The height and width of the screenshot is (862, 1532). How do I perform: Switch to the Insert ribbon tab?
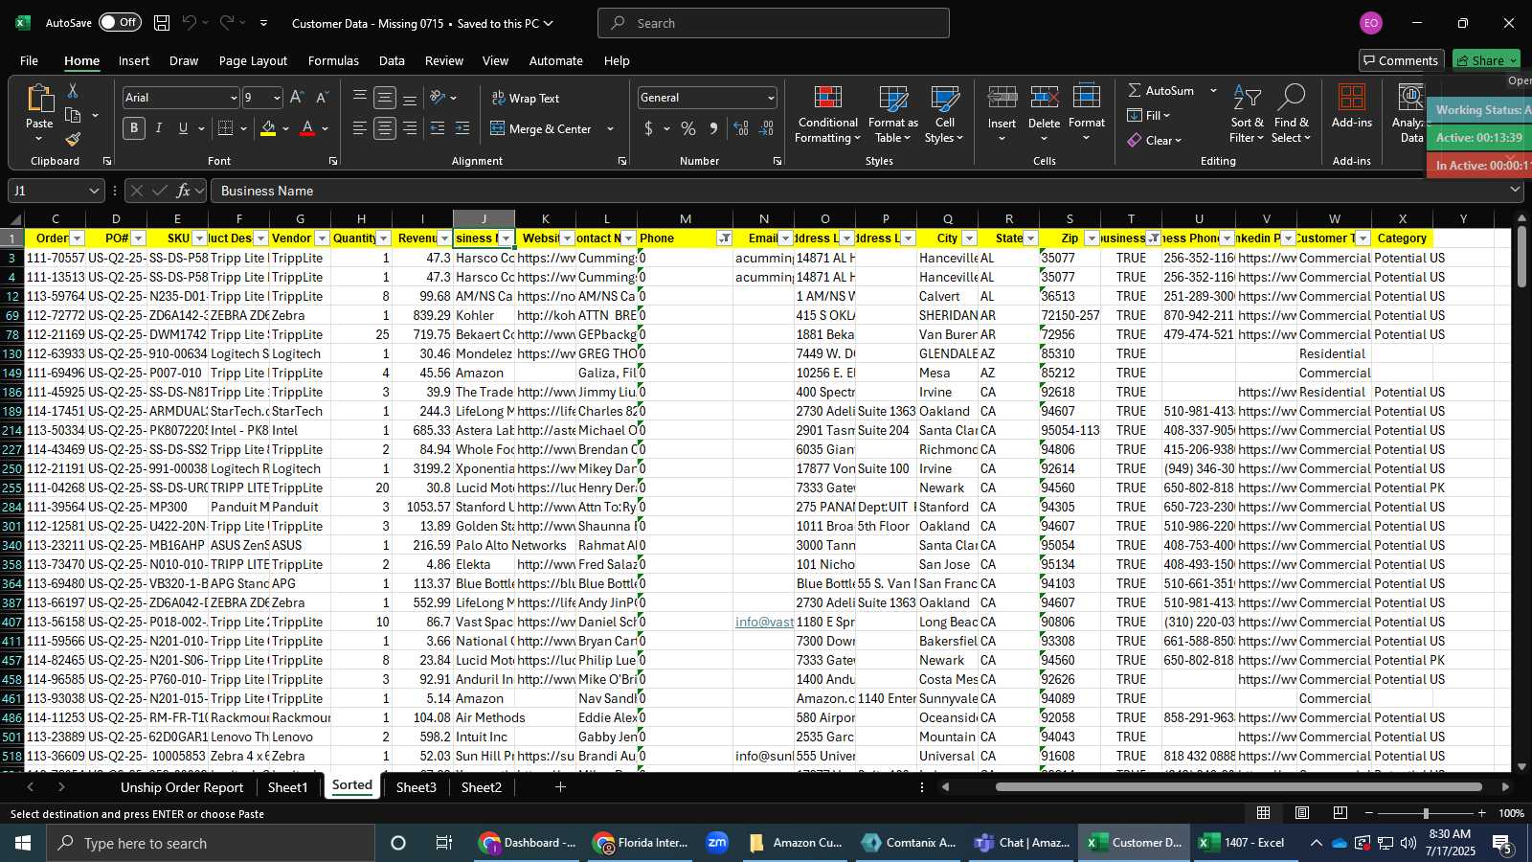pos(134,60)
